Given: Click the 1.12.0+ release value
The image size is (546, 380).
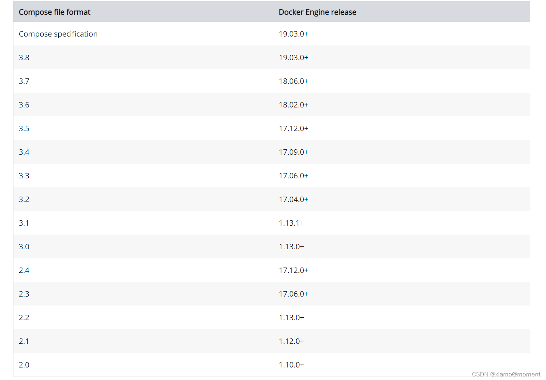Looking at the screenshot, I should click(x=291, y=341).
